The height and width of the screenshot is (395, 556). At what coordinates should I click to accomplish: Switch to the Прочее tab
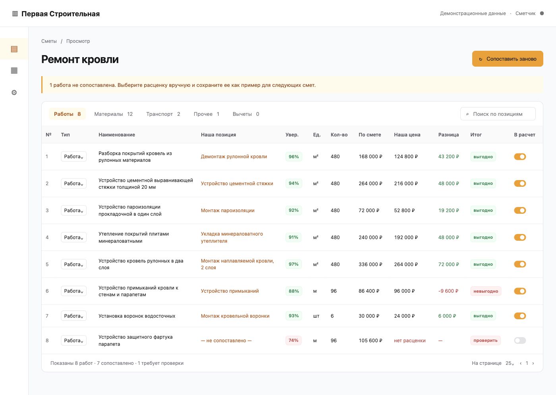207,114
